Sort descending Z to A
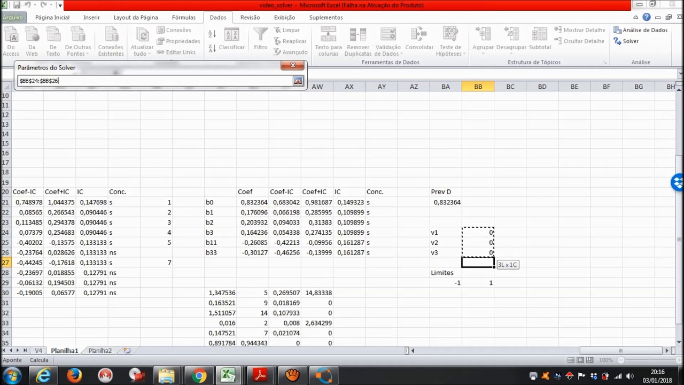The width and height of the screenshot is (684, 385). [x=212, y=48]
